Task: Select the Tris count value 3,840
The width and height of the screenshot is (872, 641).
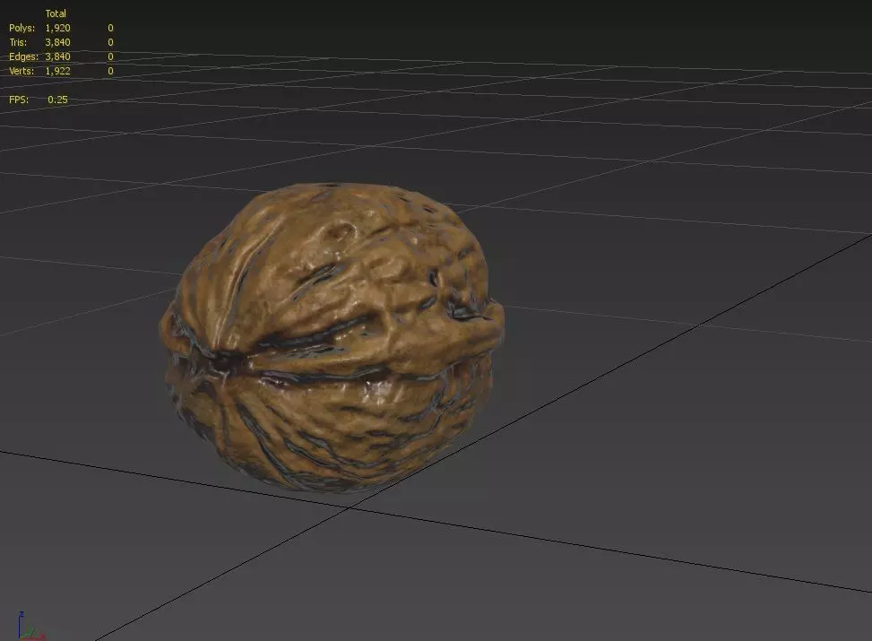Action: pyautogui.click(x=58, y=42)
